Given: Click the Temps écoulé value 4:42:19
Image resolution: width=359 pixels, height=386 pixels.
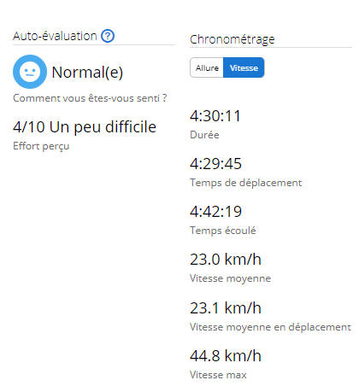Looking at the screenshot, I should pos(215,212).
